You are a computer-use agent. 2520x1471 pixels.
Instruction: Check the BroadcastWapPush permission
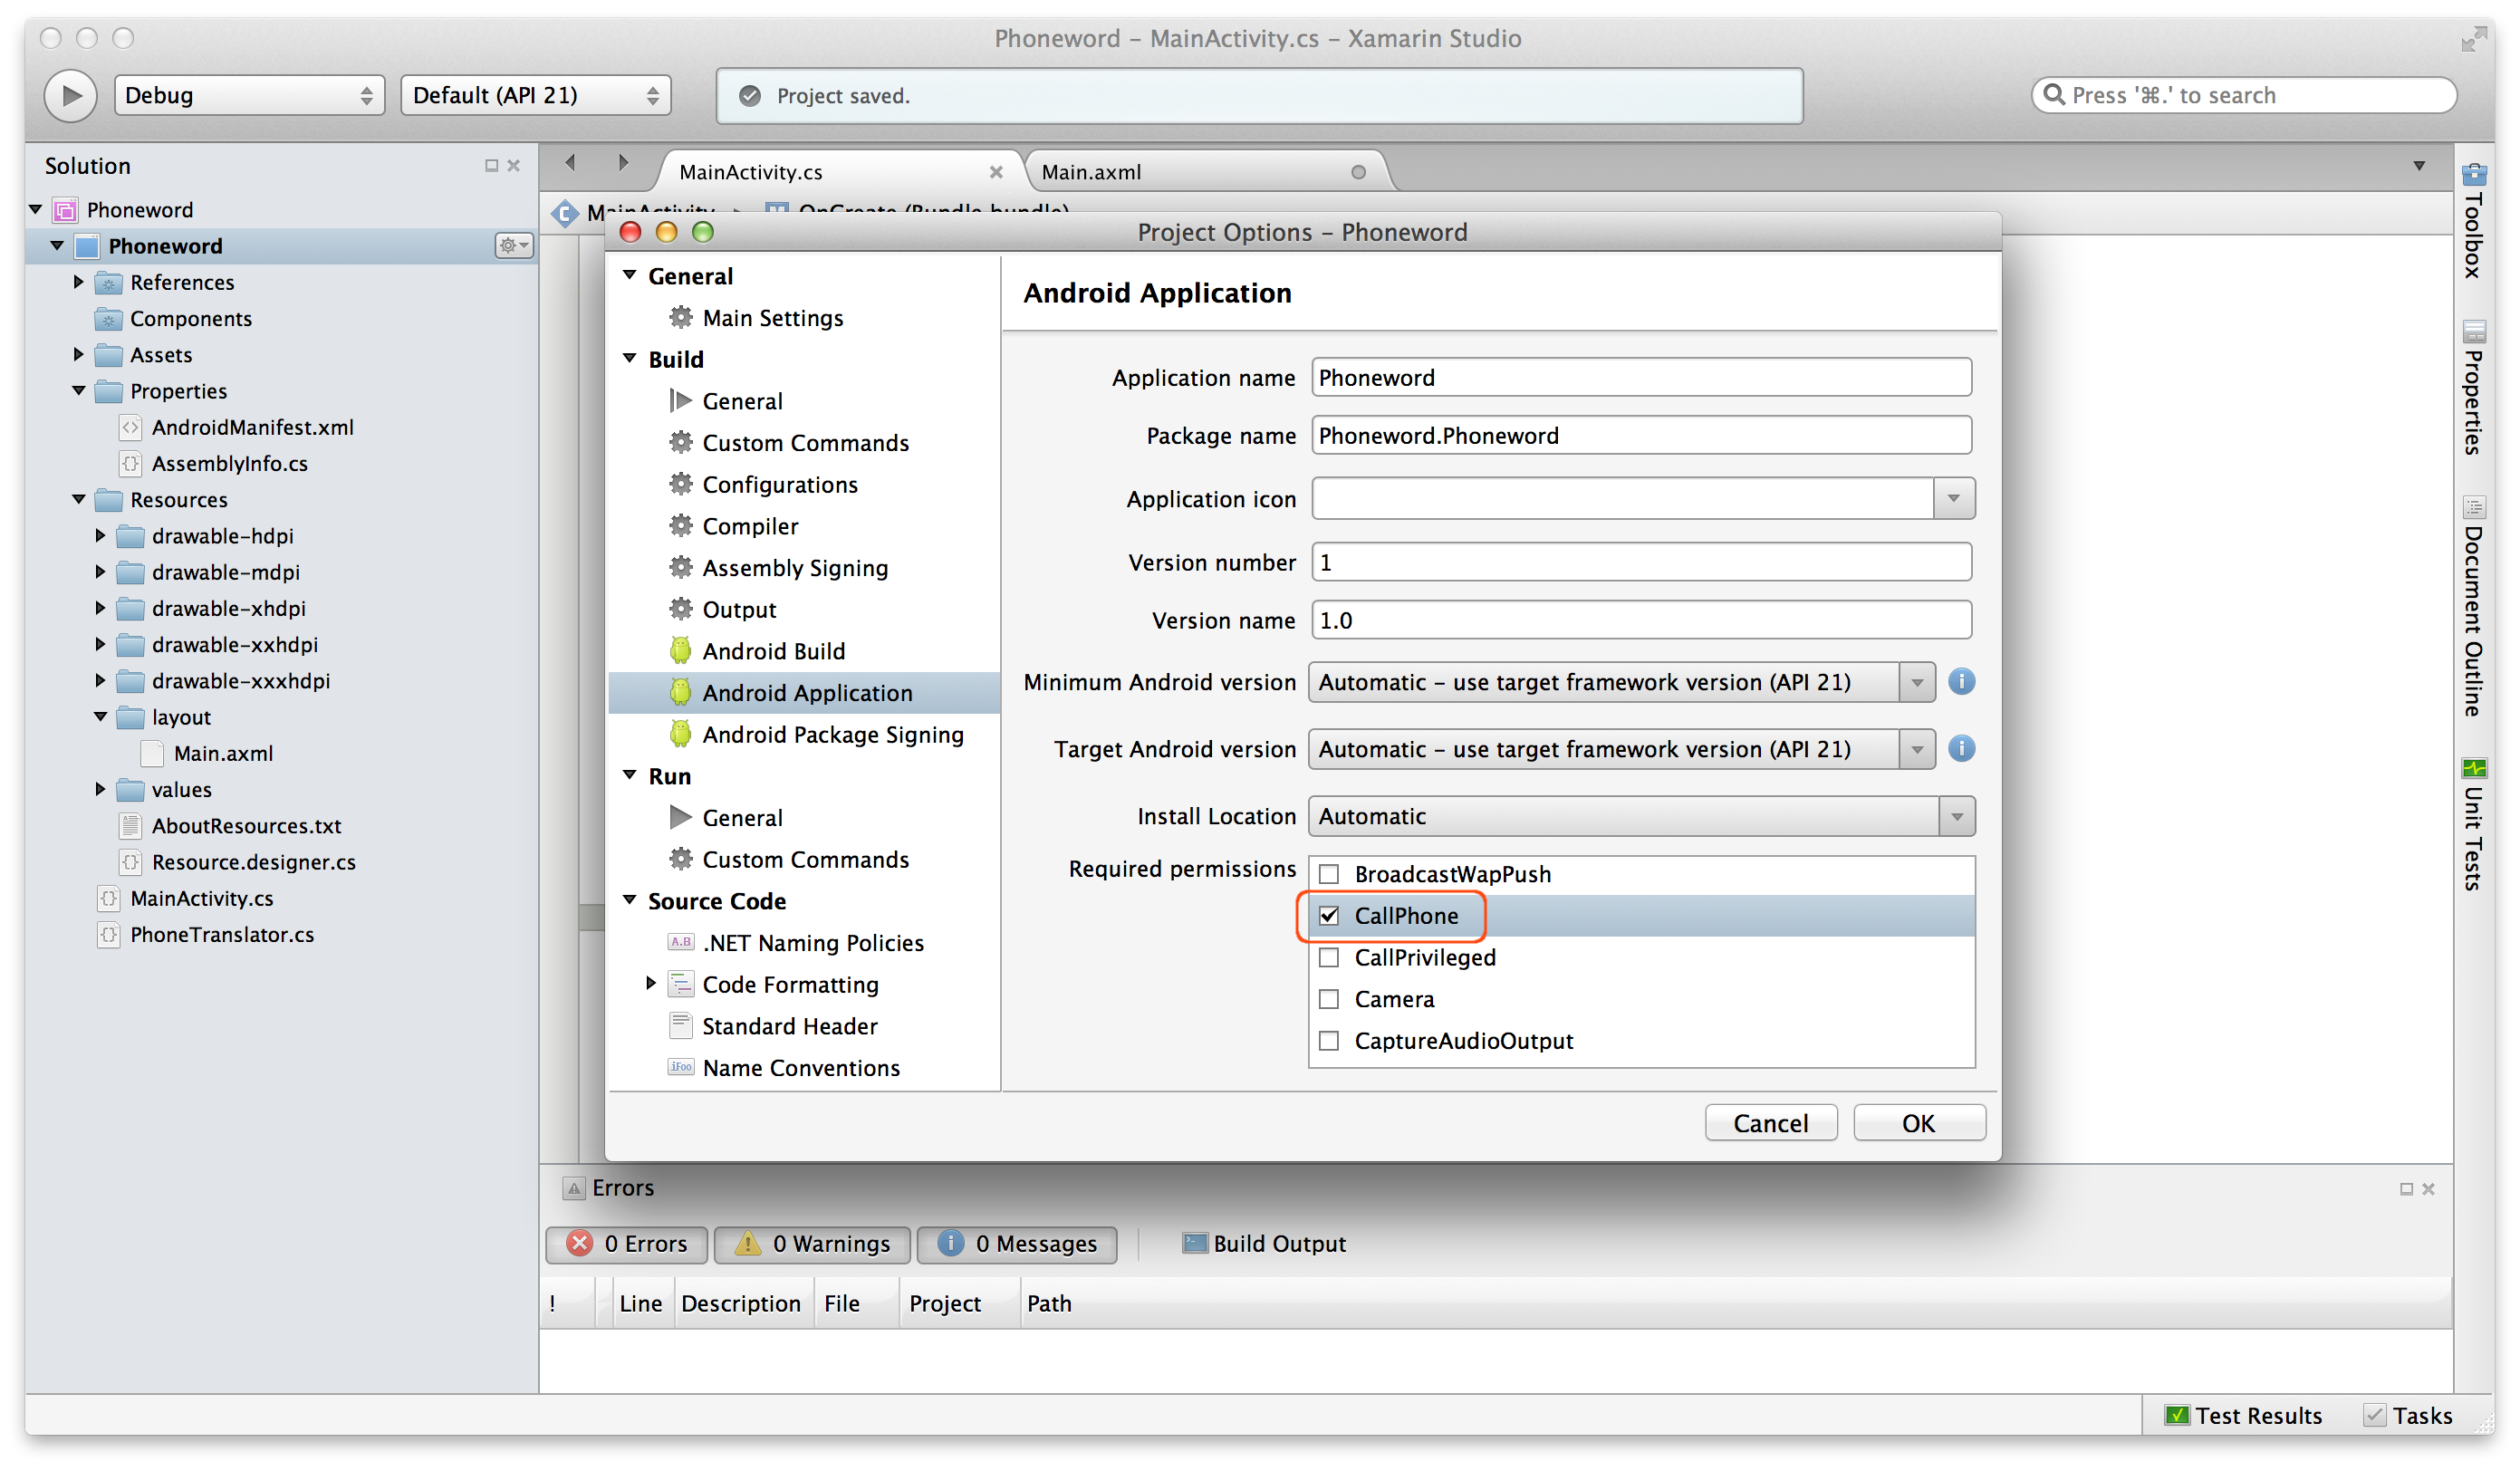[x=1329, y=874]
